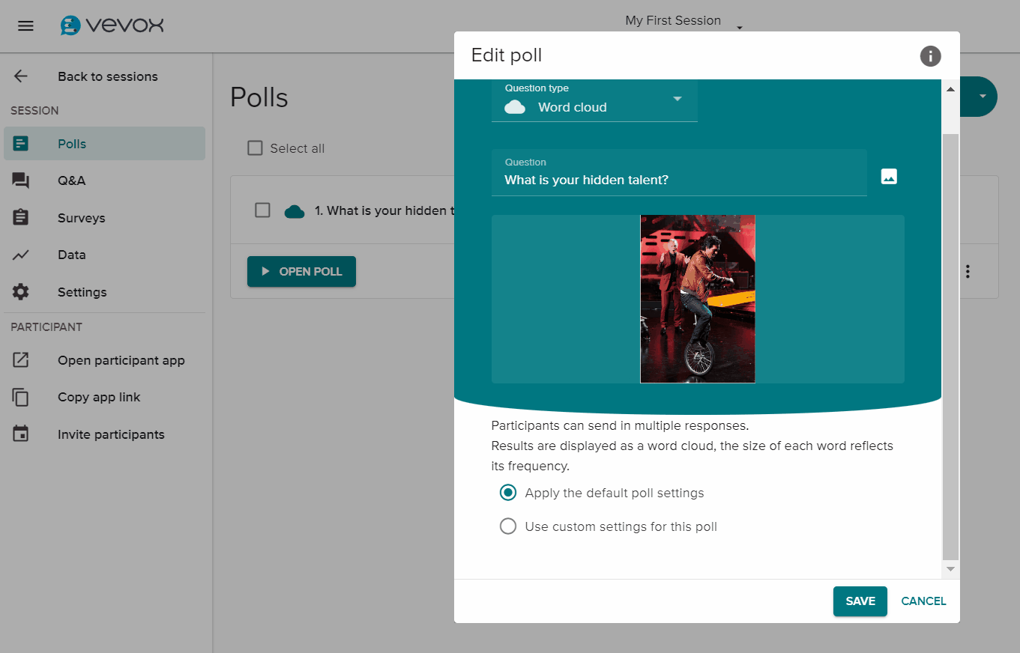The width and height of the screenshot is (1020, 653).
Task: Open the Data section
Action: (71, 255)
